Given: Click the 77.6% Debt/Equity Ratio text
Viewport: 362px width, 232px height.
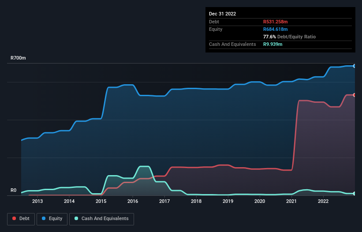Looking at the screenshot, I should click(290, 37).
